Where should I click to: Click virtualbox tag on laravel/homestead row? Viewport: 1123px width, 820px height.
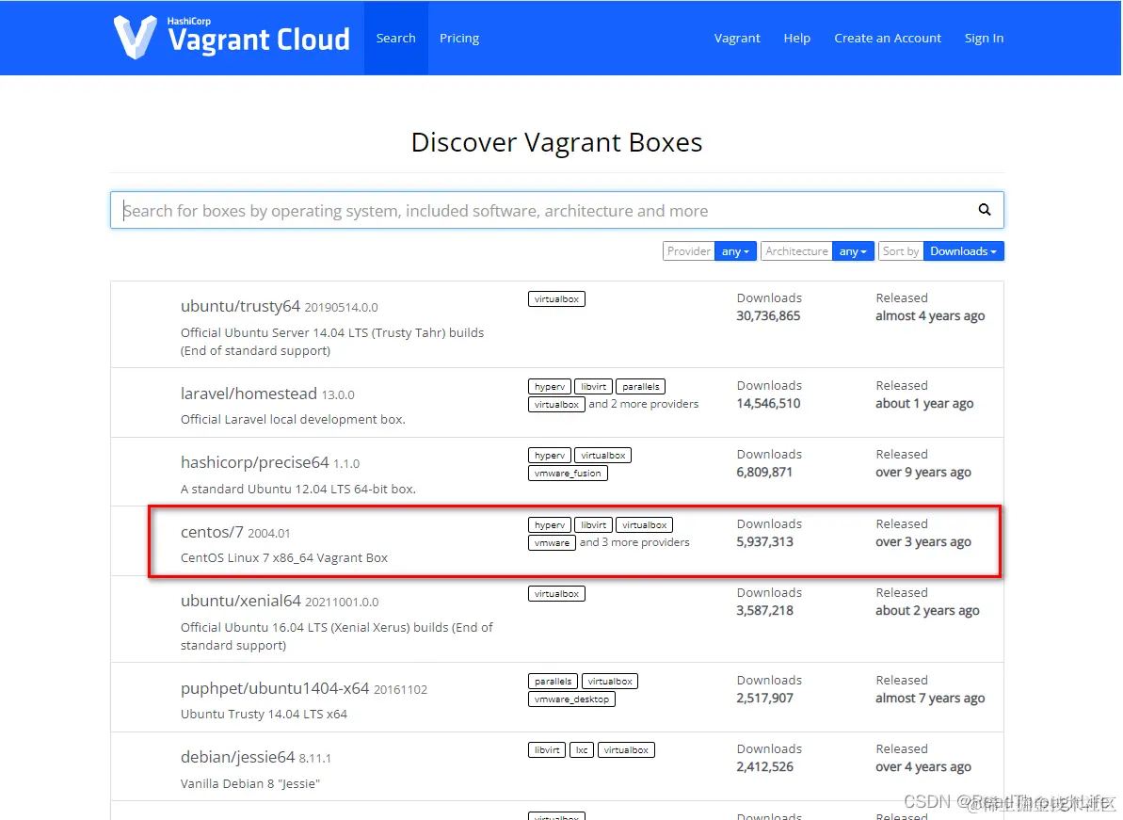pos(556,405)
